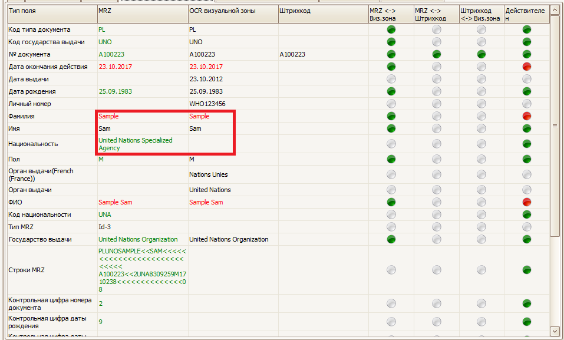This screenshot has height=340, width=564.
Task: Click green validity indicator in Строки MRZ row
Action: click(527, 270)
